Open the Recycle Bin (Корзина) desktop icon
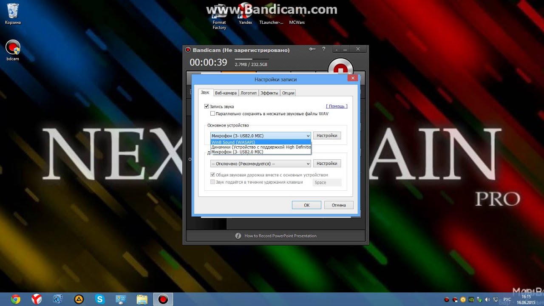Image resolution: width=544 pixels, height=306 pixels. [x=13, y=14]
